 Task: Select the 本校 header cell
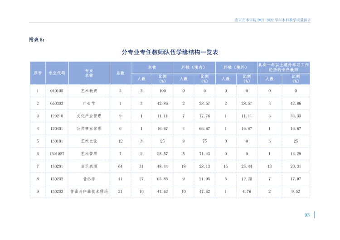tap(152, 67)
